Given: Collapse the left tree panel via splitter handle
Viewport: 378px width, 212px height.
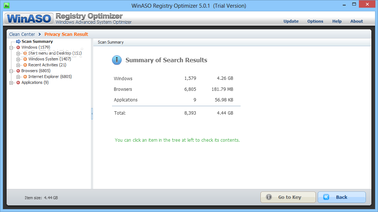Looking at the screenshot, I should (x=92, y=114).
